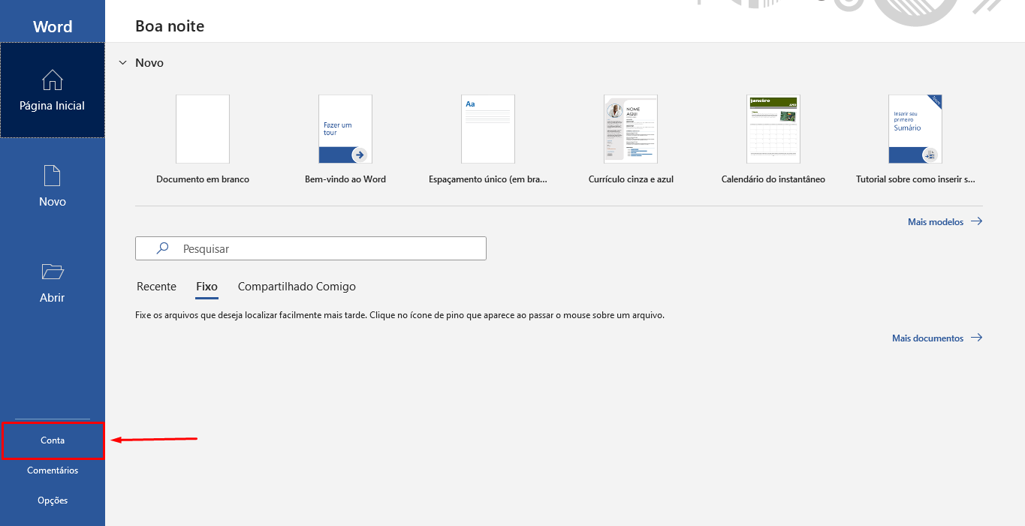
Task: Open Comentários in the sidebar
Action: (x=53, y=470)
